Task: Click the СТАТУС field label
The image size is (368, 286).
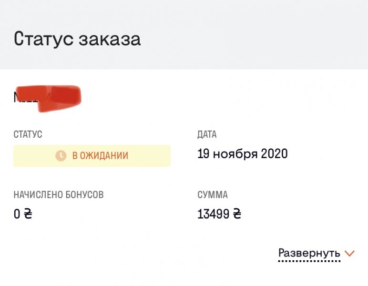Action: (x=28, y=134)
